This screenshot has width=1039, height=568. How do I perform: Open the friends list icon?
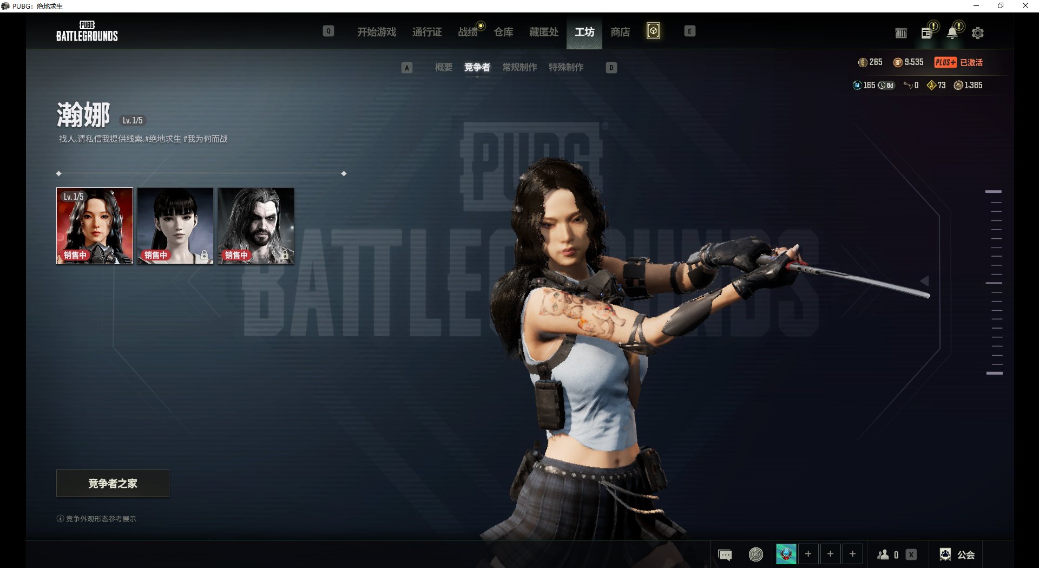tap(883, 554)
